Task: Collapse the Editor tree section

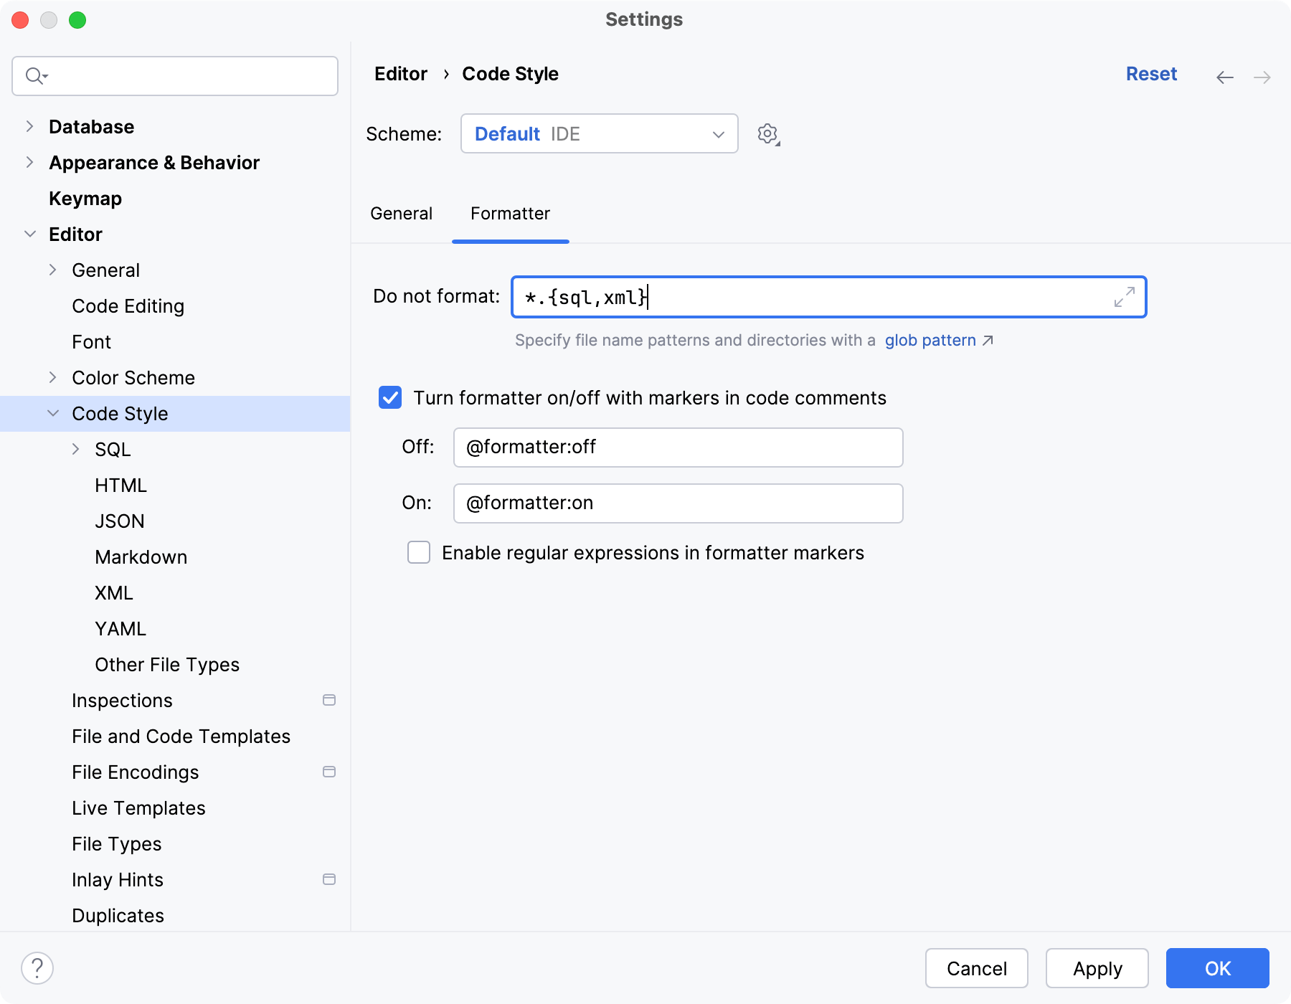Action: (x=30, y=235)
